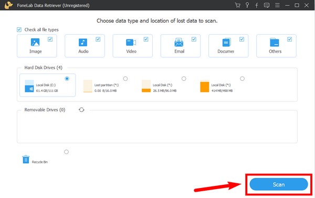The image size is (315, 198).
Task: Click the Lost partition drive icon
Action: click(88, 86)
